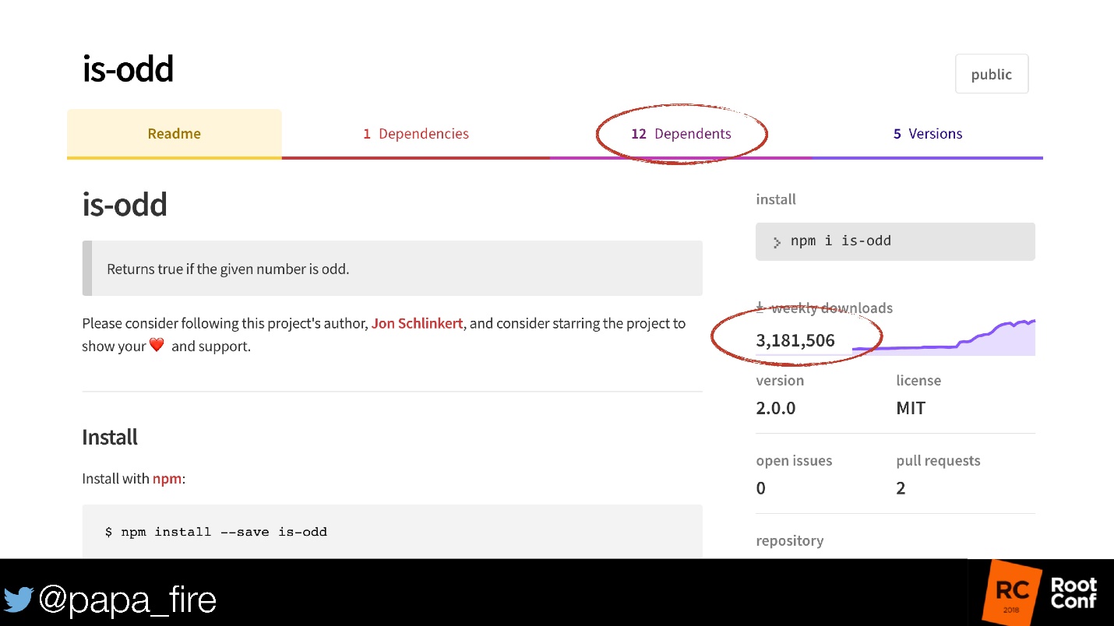This screenshot has height=626, width=1114.
Task: Click the npm install prompt chevron
Action: pos(777,242)
